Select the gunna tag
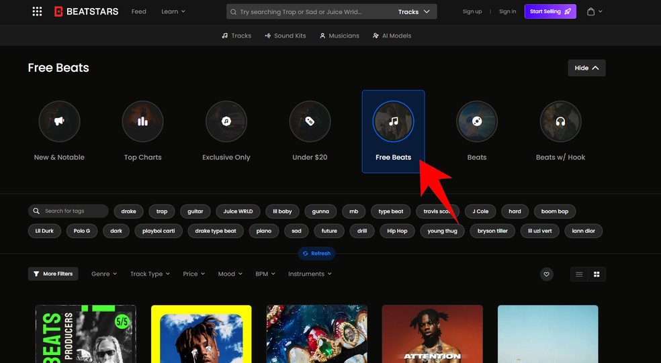Screen dimensions: 661x363 320,211
